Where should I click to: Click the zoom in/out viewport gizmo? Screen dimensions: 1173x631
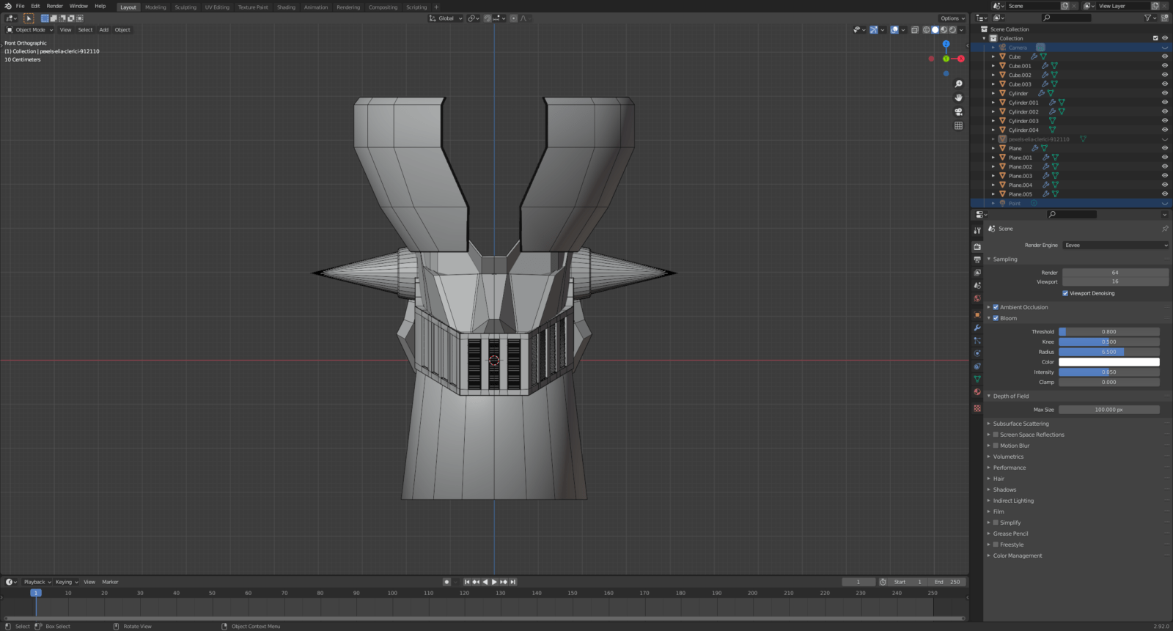[958, 84]
